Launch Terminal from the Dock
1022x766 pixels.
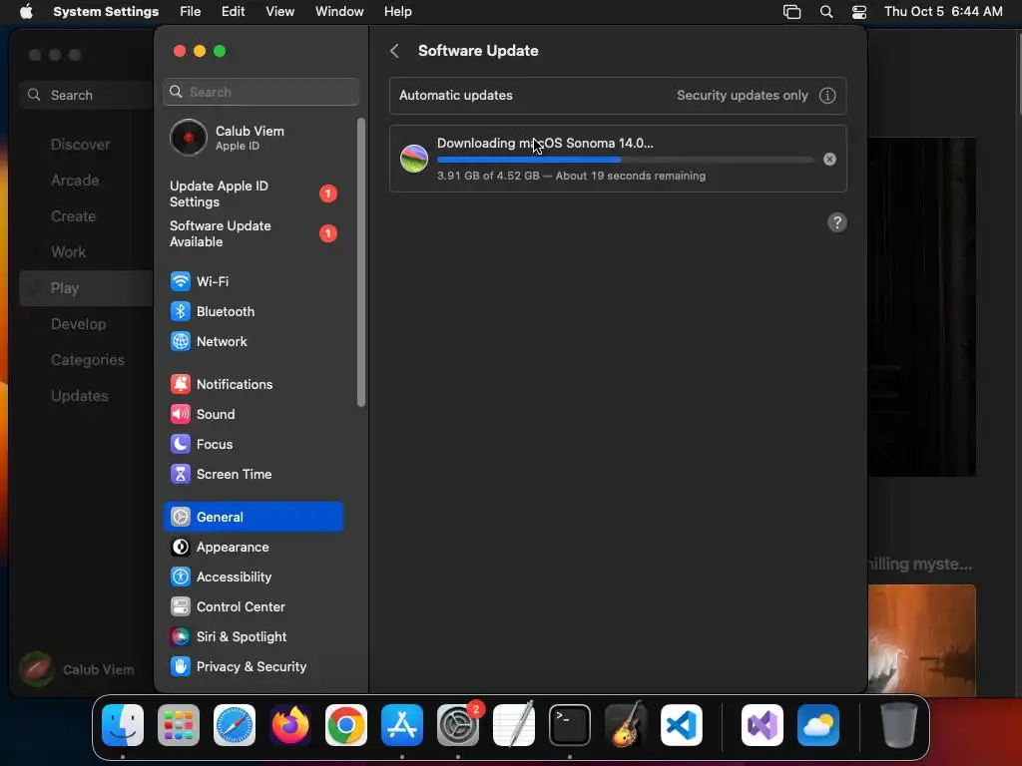[570, 725]
